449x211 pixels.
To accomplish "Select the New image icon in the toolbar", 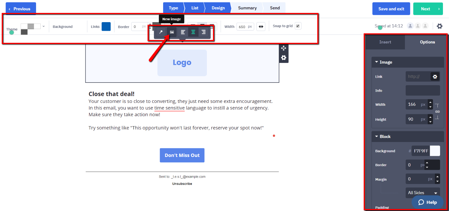I will pyautogui.click(x=171, y=32).
